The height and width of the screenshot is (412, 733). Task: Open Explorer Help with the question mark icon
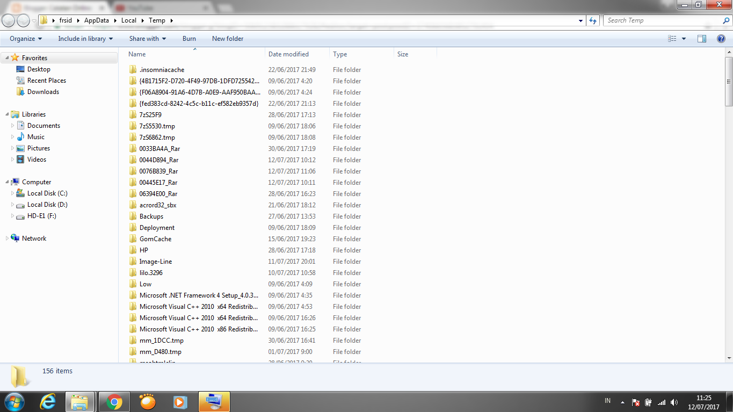pyautogui.click(x=721, y=38)
